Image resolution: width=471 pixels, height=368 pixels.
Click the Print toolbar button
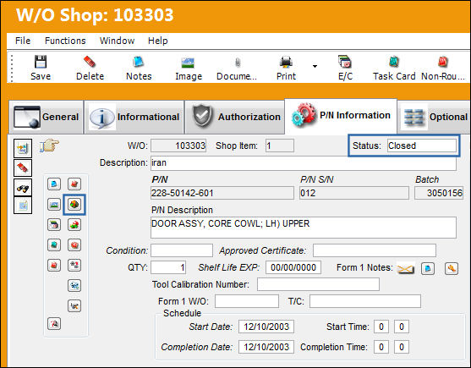coord(286,68)
